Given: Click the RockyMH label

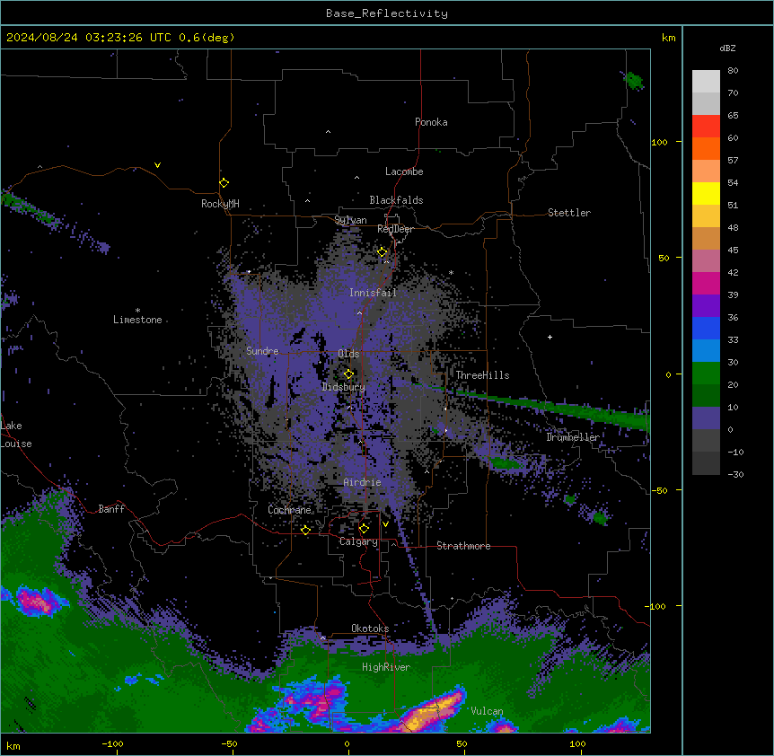Looking at the screenshot, I should tap(220, 204).
